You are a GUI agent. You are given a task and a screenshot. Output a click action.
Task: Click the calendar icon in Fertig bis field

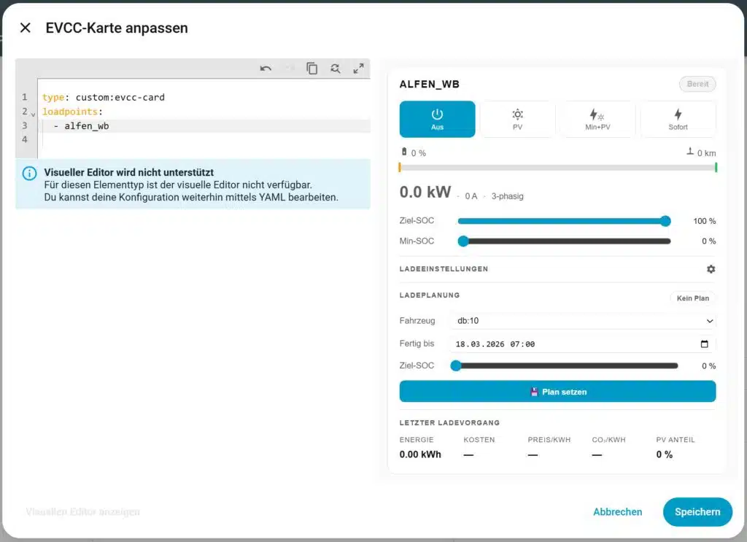[704, 344]
